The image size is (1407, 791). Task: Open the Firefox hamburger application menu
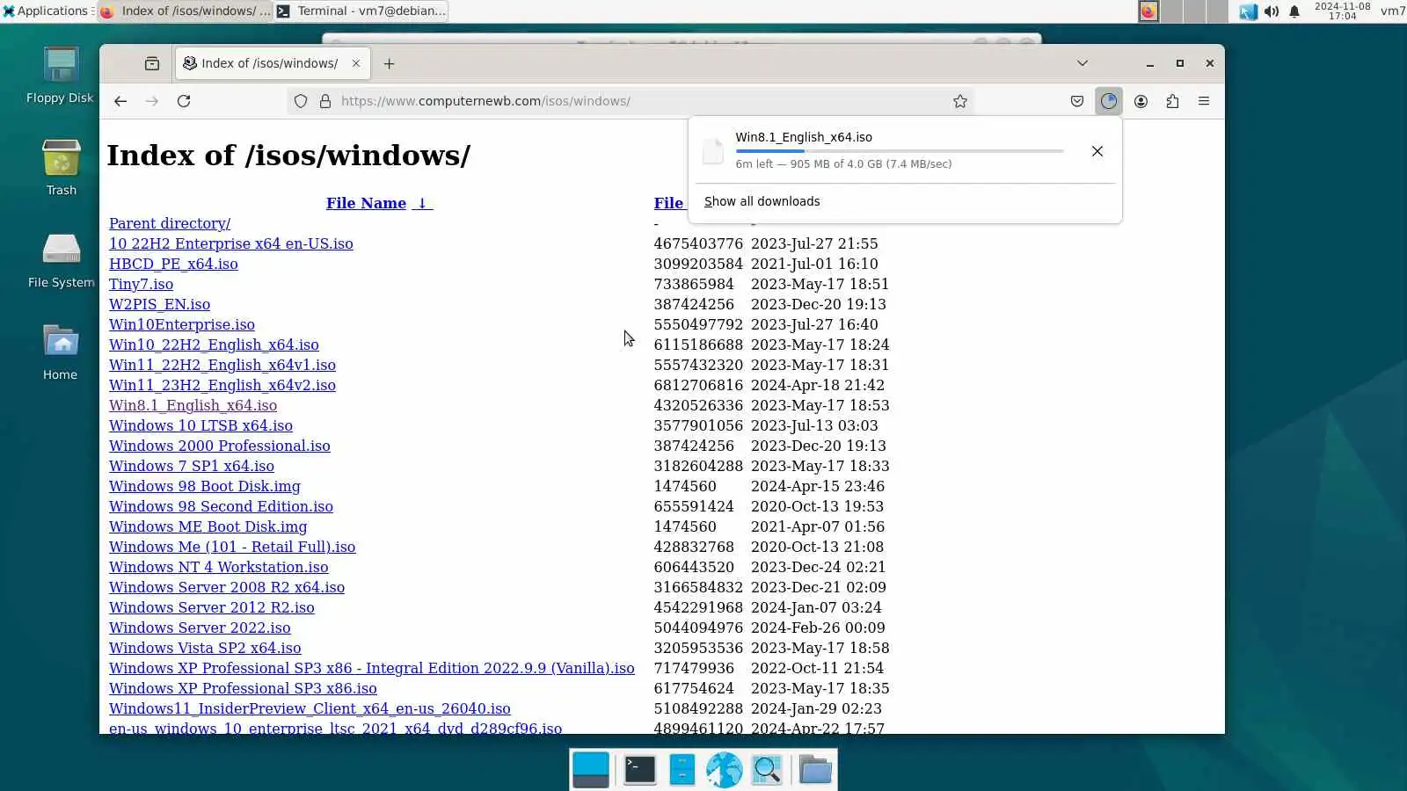(x=1204, y=101)
